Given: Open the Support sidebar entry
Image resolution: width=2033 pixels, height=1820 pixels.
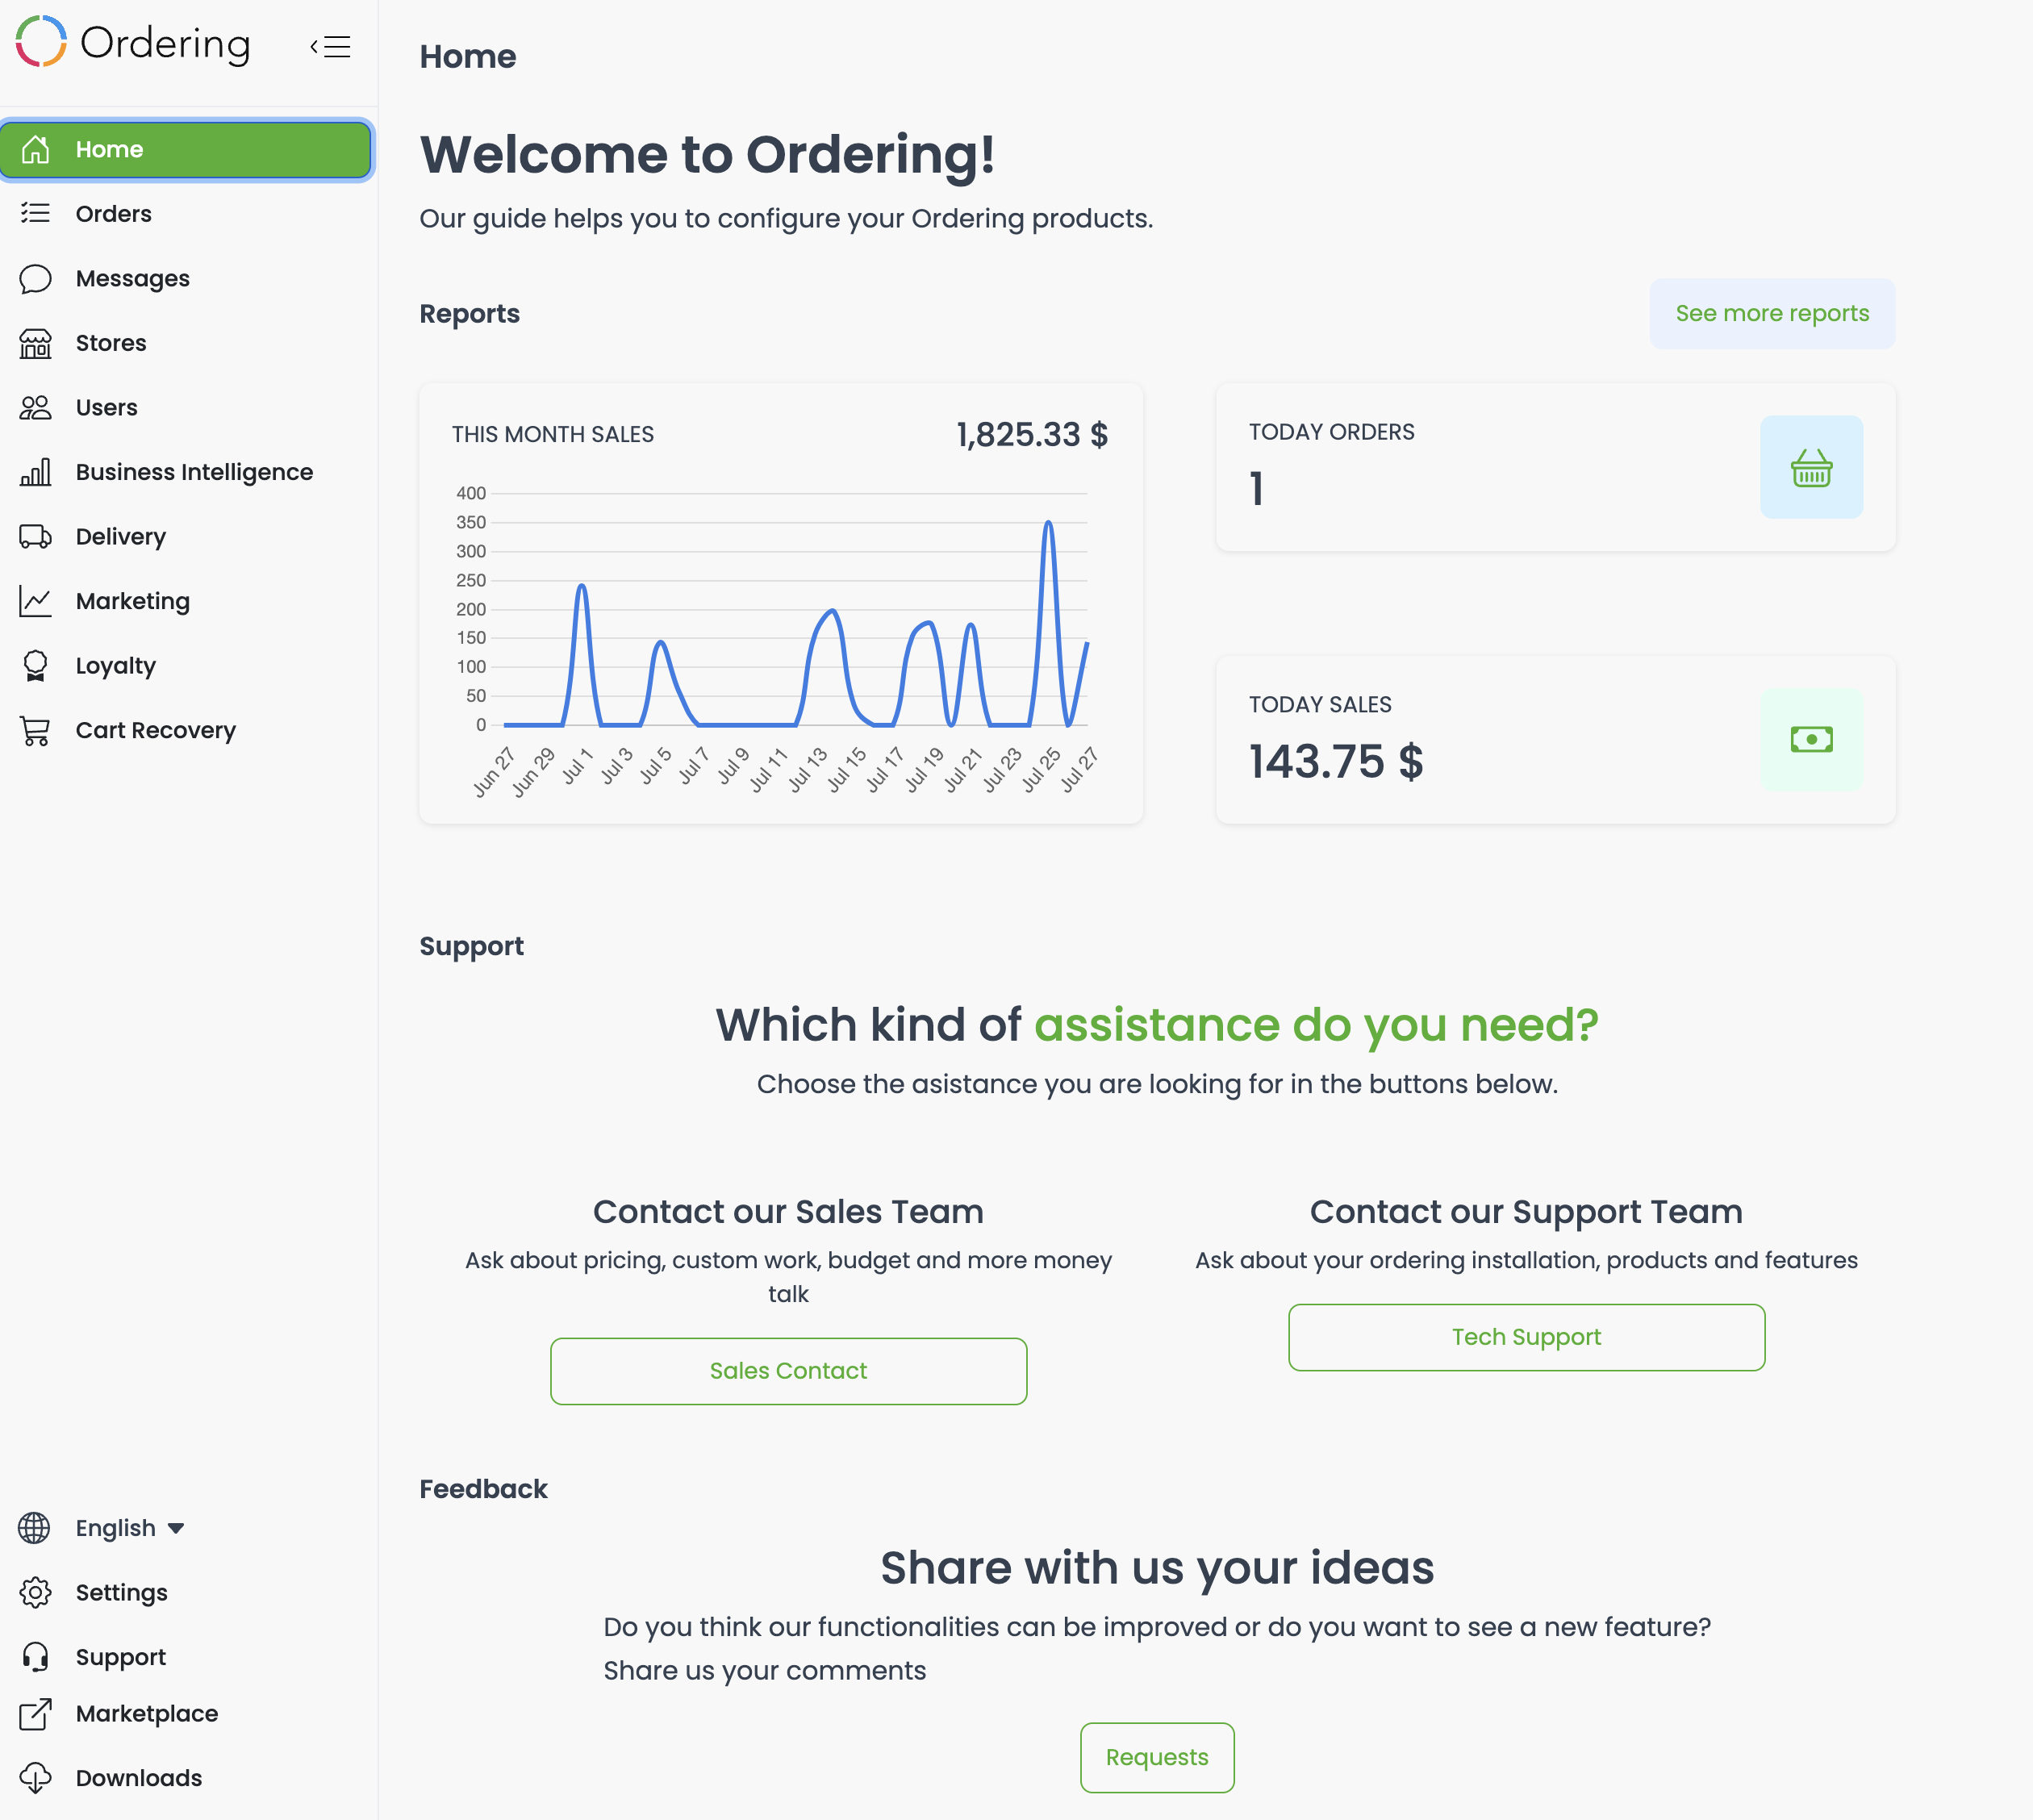Looking at the screenshot, I should tap(186, 1657).
